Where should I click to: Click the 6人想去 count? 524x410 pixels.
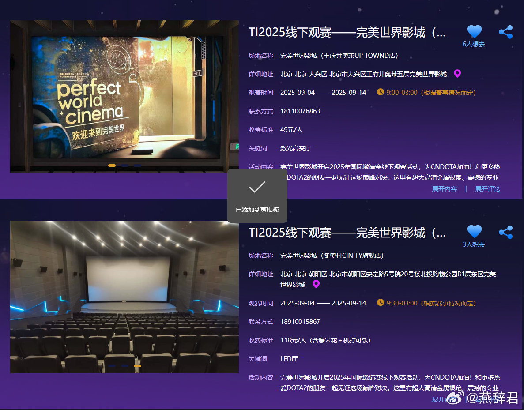pyautogui.click(x=474, y=44)
